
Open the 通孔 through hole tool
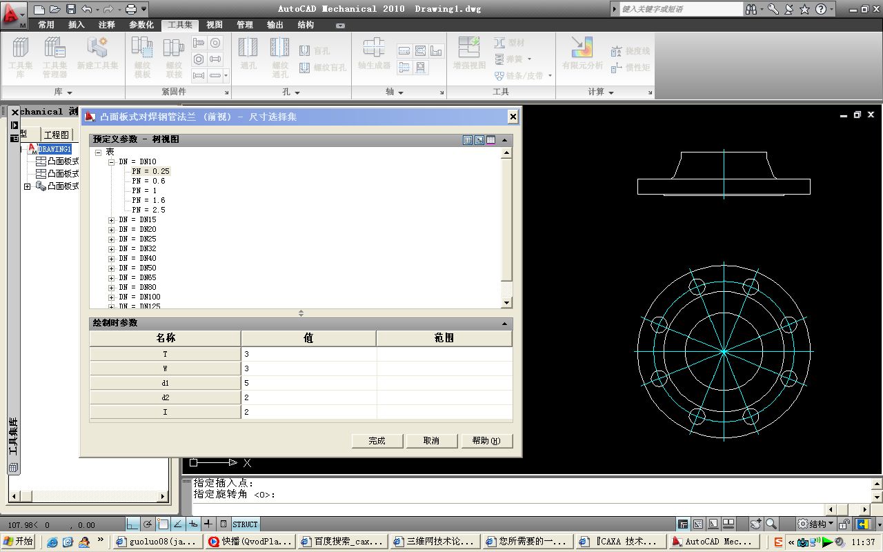(x=247, y=55)
